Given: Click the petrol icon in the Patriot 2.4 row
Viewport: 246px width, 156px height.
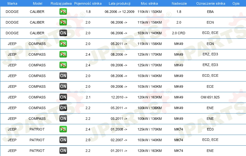Looking at the screenshot, I should click(63, 129).
